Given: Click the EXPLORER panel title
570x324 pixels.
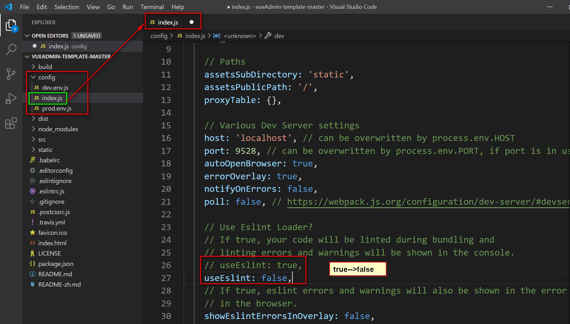Looking at the screenshot, I should tap(43, 22).
